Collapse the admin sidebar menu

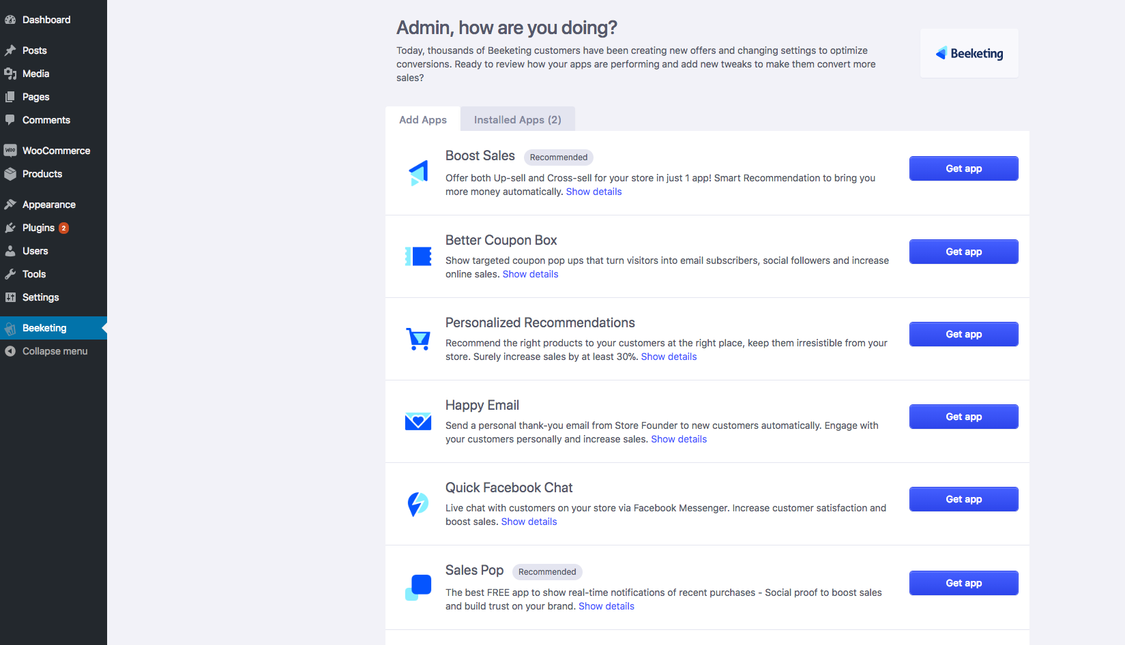(x=53, y=351)
